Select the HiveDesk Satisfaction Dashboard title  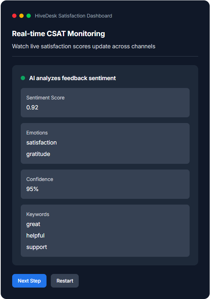(73, 16)
